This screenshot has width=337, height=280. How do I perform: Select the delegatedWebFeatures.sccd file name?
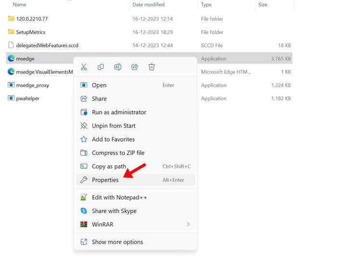tap(47, 46)
